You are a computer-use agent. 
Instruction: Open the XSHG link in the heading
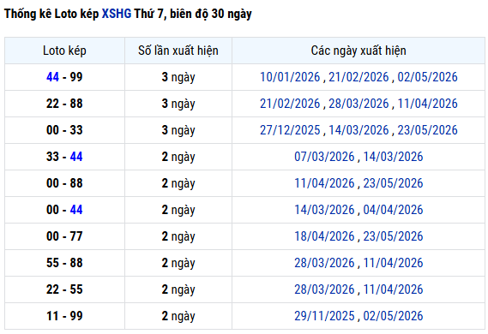coord(117,14)
